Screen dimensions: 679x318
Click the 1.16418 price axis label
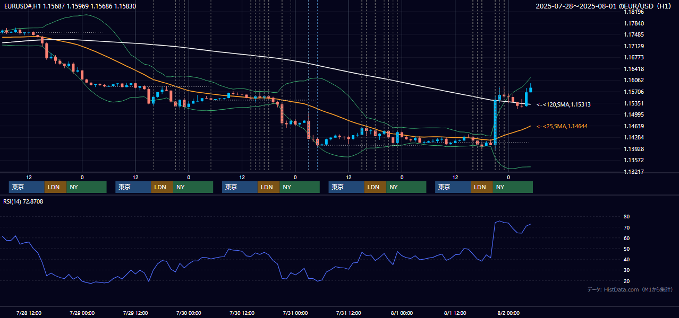pyautogui.click(x=633, y=69)
